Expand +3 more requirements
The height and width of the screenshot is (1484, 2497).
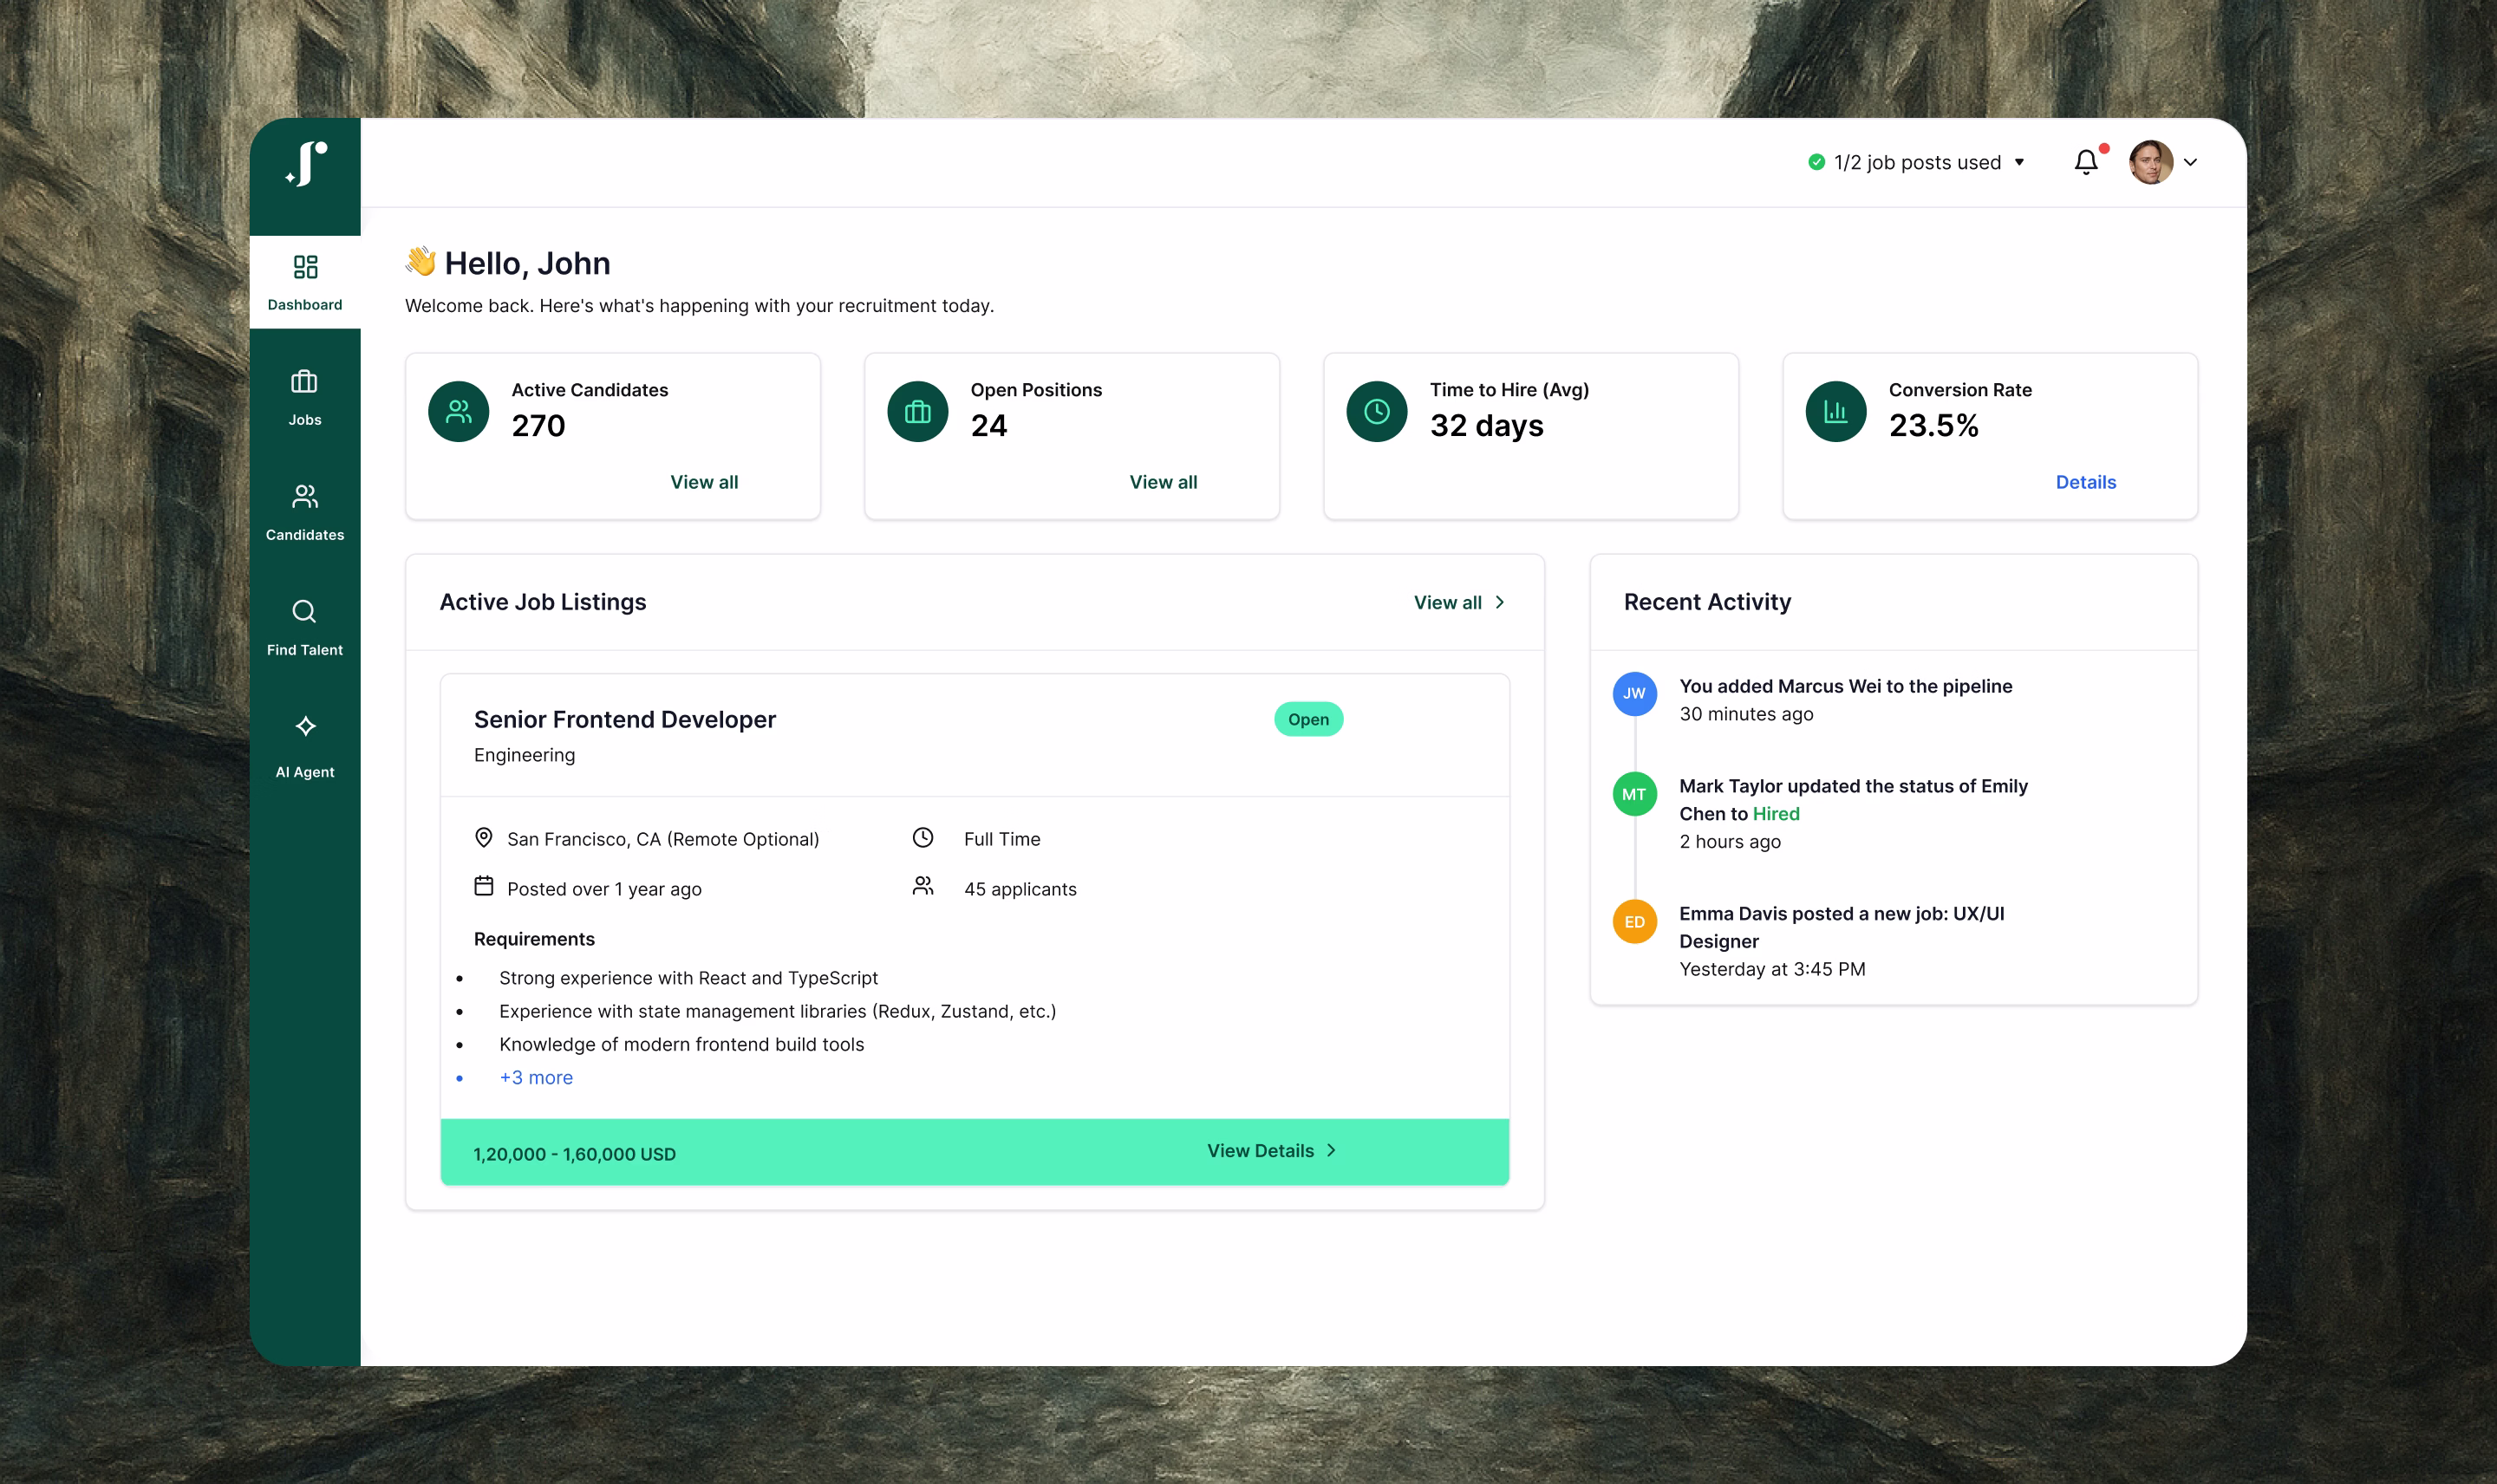(536, 1077)
